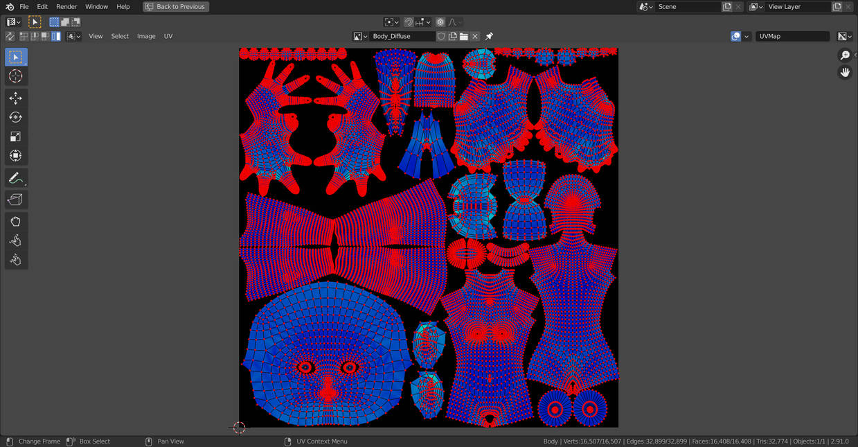Toggle proportional editing

point(440,22)
